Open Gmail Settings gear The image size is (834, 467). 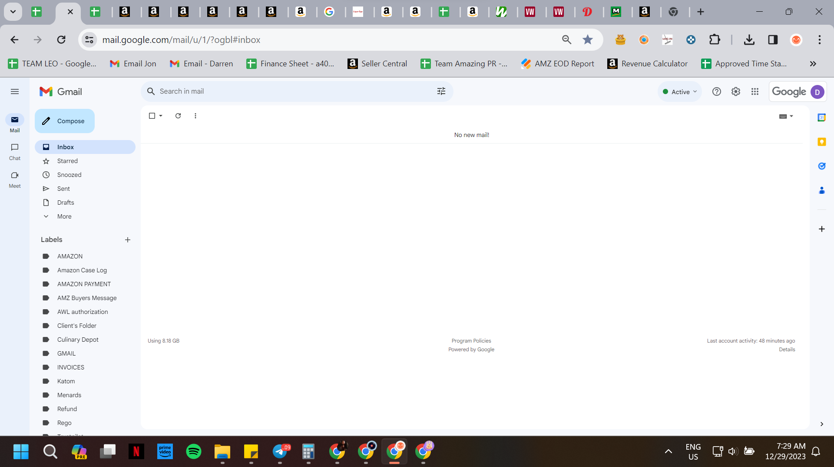tap(736, 91)
